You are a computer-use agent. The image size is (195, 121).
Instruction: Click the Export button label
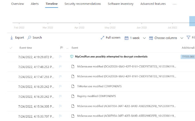click(x=19, y=38)
